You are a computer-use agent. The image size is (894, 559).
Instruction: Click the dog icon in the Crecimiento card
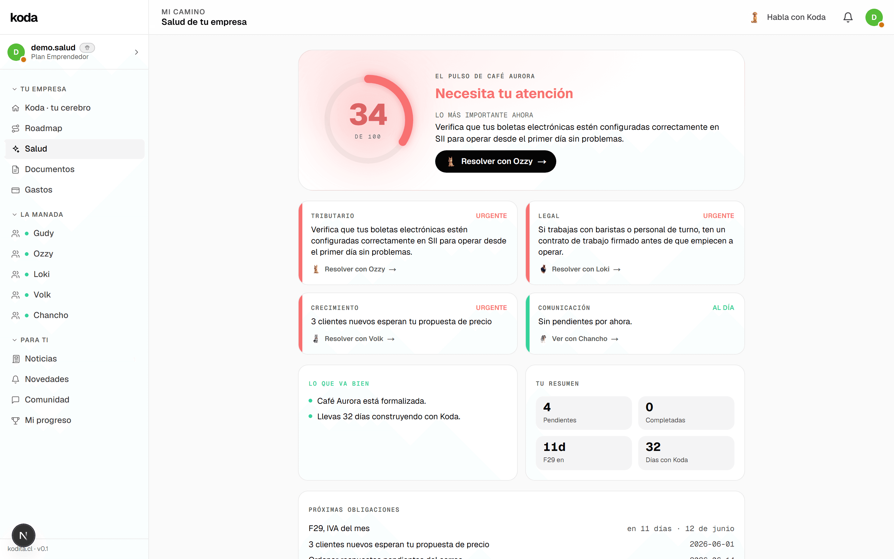point(316,339)
